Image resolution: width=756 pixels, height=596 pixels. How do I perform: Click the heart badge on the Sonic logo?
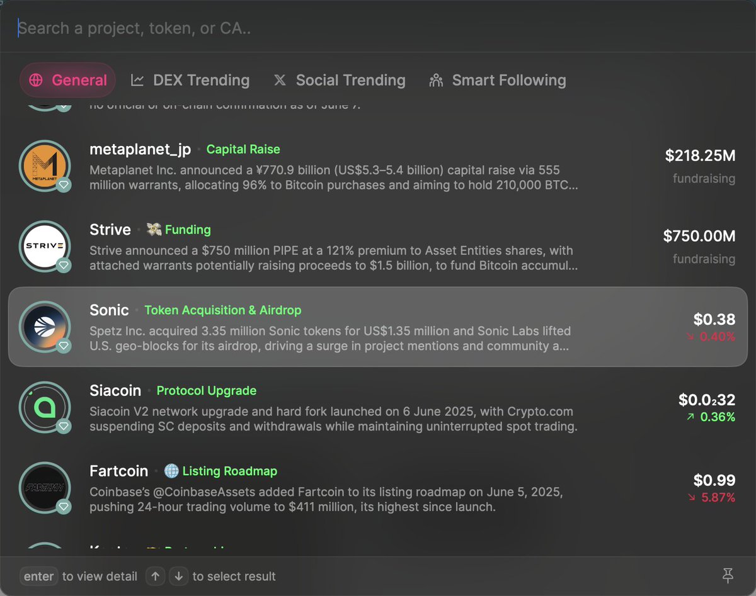(x=64, y=346)
